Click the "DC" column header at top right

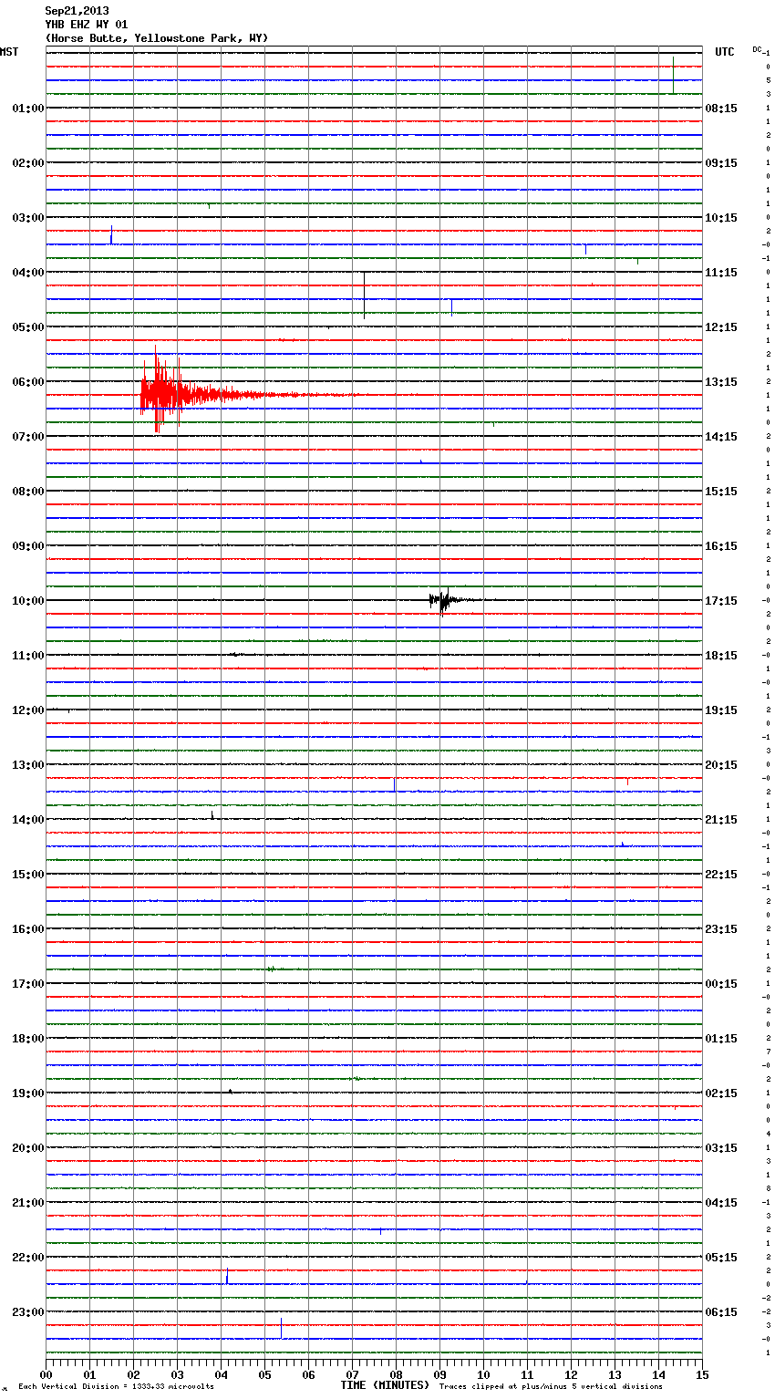pos(757,49)
